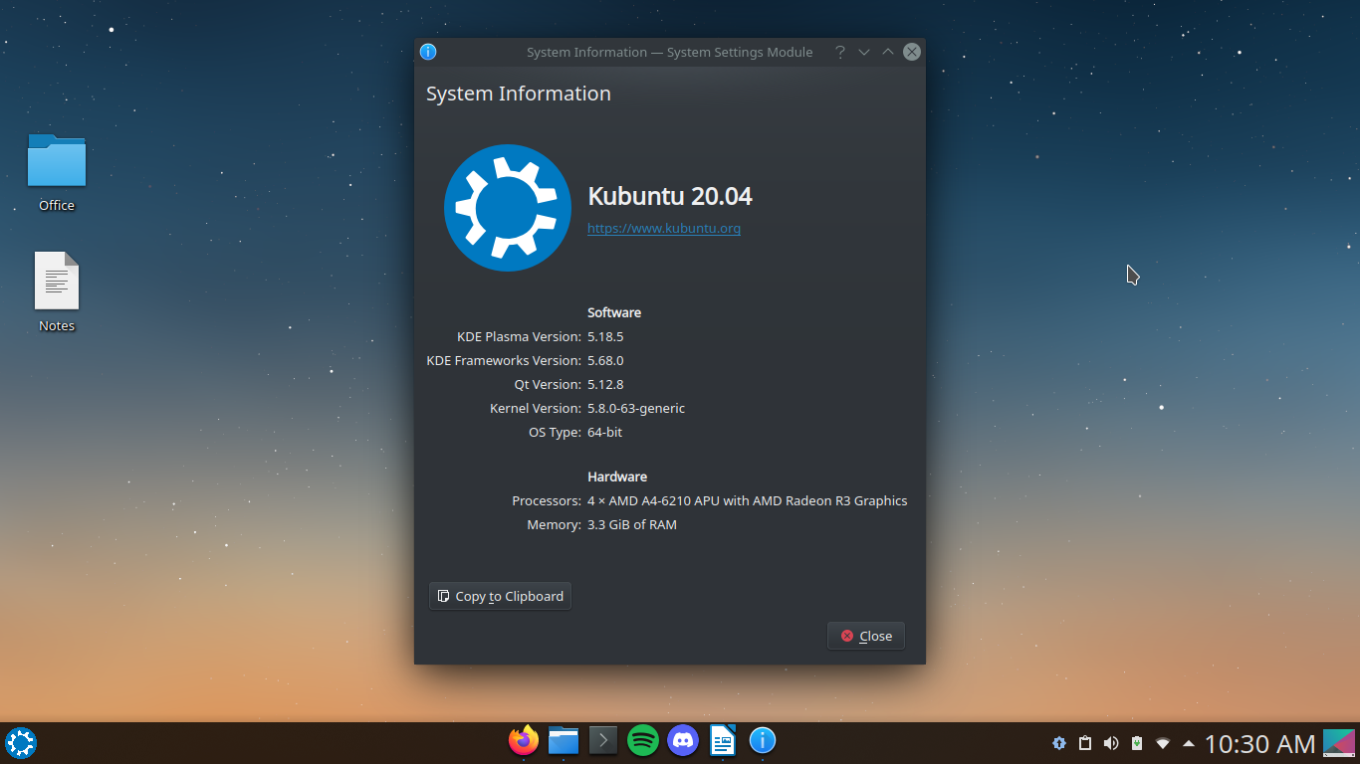Maximize the System Information window

click(888, 52)
